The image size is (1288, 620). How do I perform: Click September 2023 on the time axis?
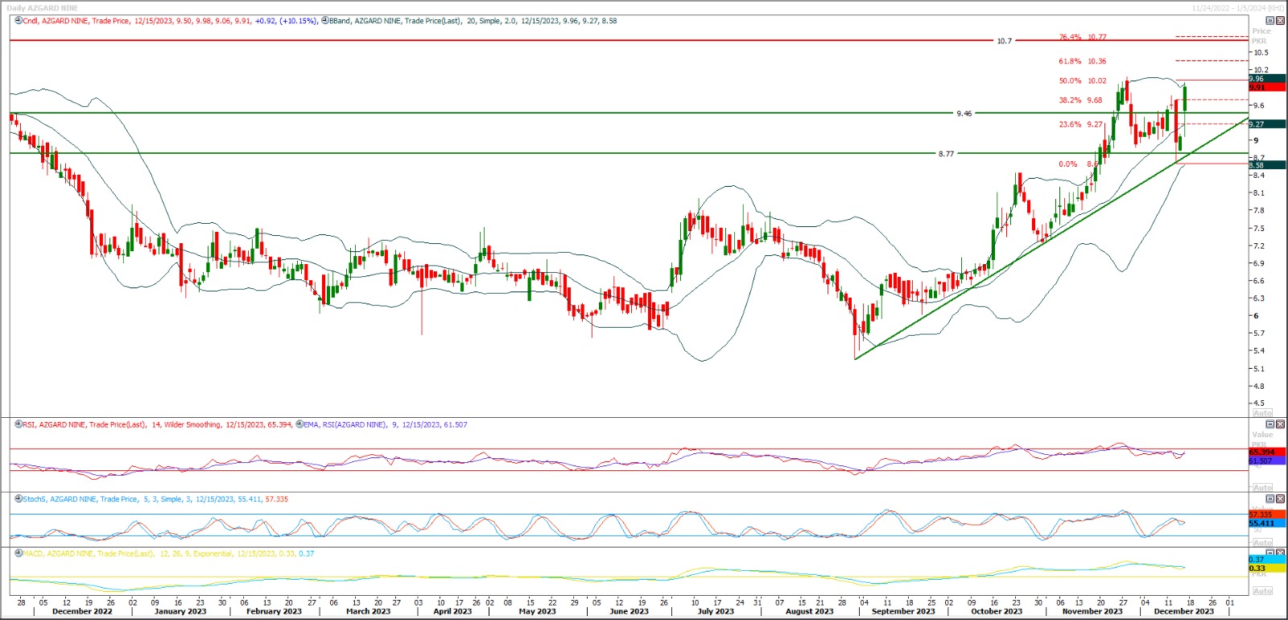coord(903,612)
